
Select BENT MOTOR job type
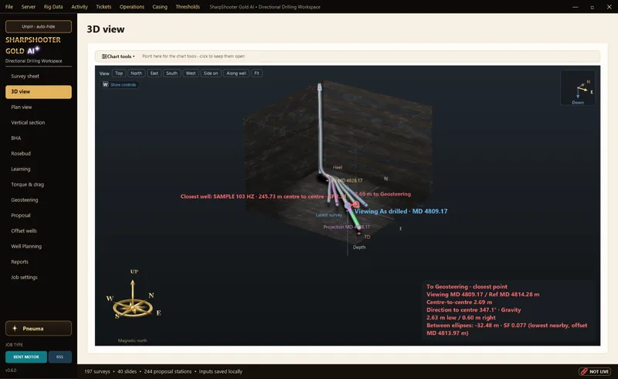[x=26, y=357]
